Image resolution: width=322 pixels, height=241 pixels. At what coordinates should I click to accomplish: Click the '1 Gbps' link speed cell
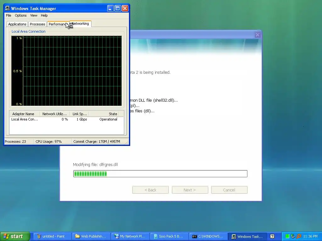pos(82,119)
